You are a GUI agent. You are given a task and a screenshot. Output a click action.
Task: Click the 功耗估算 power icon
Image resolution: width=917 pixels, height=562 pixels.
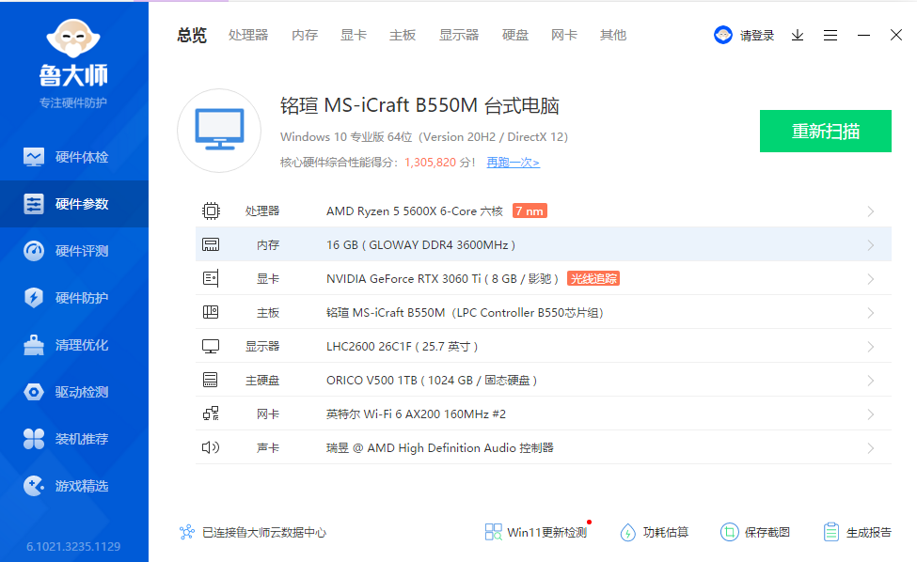point(627,532)
